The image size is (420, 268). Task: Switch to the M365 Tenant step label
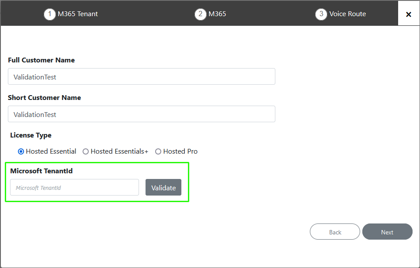tap(78, 14)
